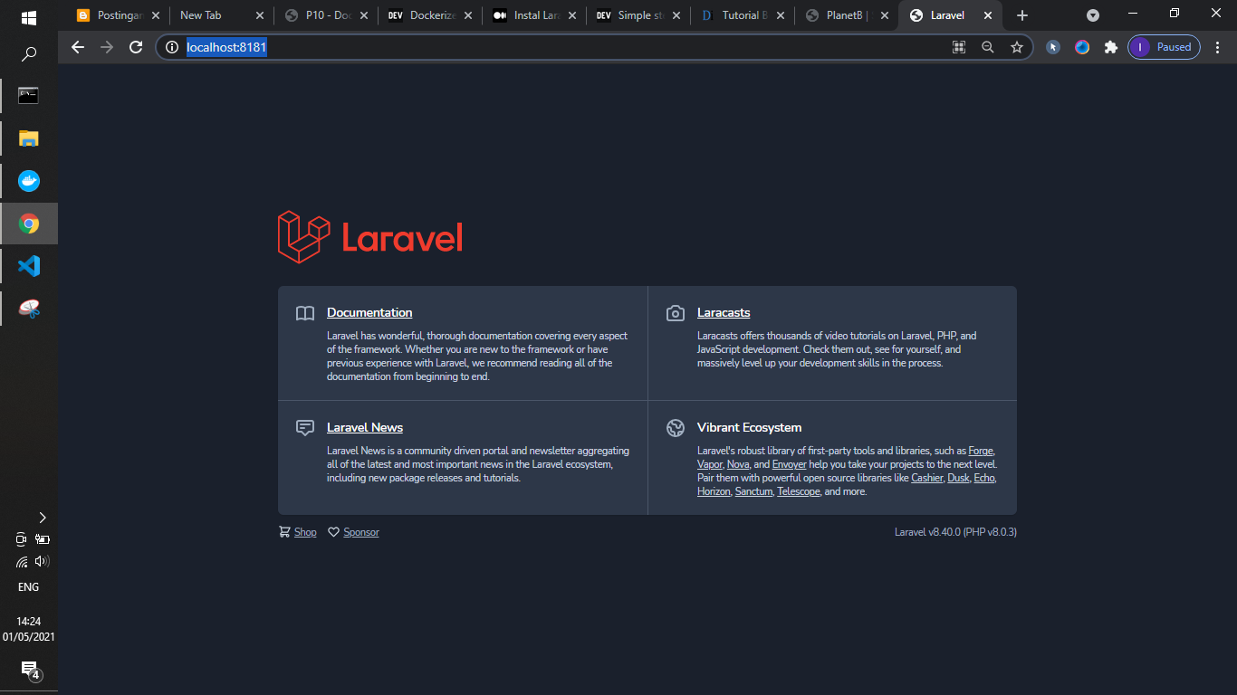This screenshot has width=1237, height=695.
Task: Open Windows search from the taskbar
Action: 29,54
